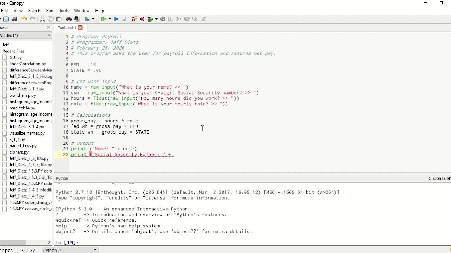This screenshot has height=253, width=451.
Task: Click the greyed icon right of the blue play button
Action: tap(124, 19)
